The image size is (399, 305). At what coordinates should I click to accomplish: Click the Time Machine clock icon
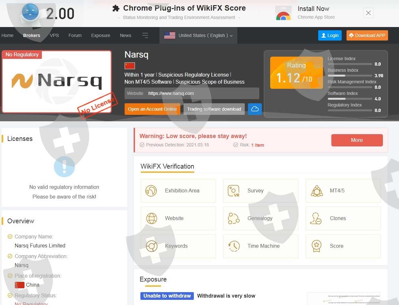click(x=234, y=246)
